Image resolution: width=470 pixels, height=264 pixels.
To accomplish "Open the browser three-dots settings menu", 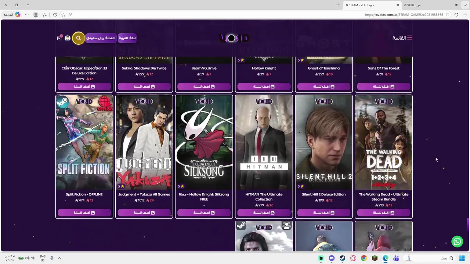I will click(27, 15).
